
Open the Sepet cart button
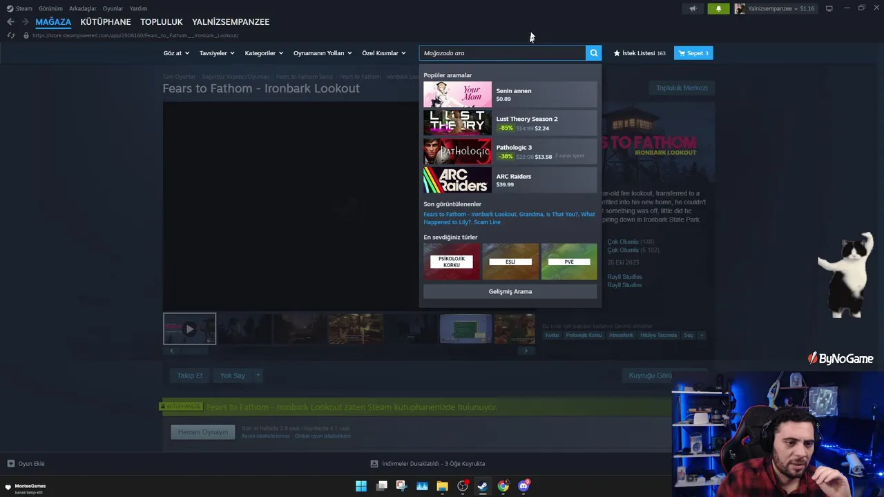coord(693,53)
